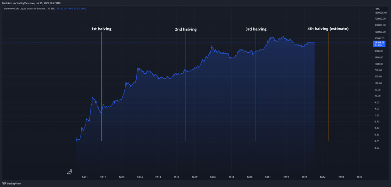The width and height of the screenshot is (391, 187).
Task: Click the 2021 year on time axis
Action: click(268, 177)
